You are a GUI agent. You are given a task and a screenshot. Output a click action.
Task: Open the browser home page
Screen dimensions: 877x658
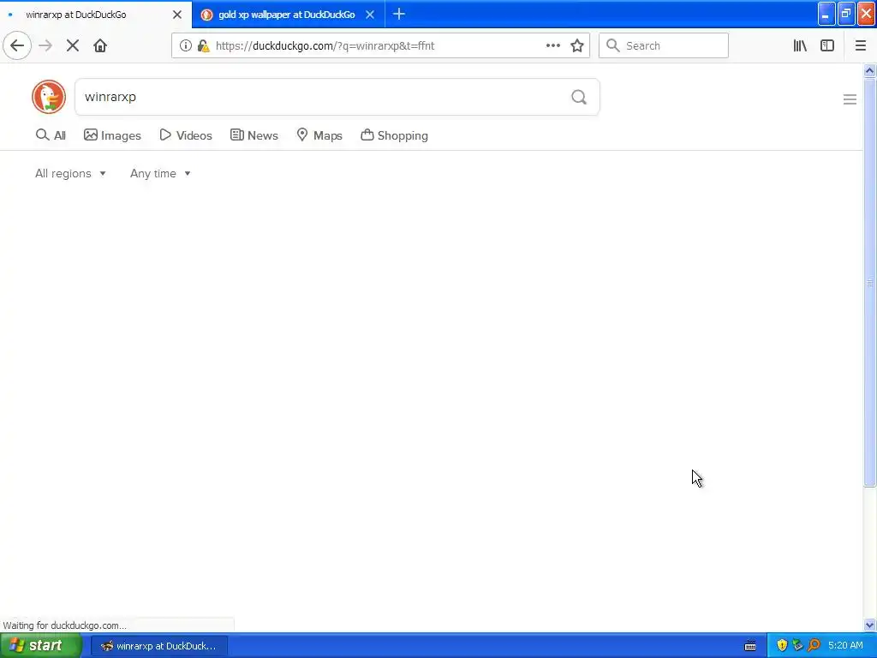point(100,45)
